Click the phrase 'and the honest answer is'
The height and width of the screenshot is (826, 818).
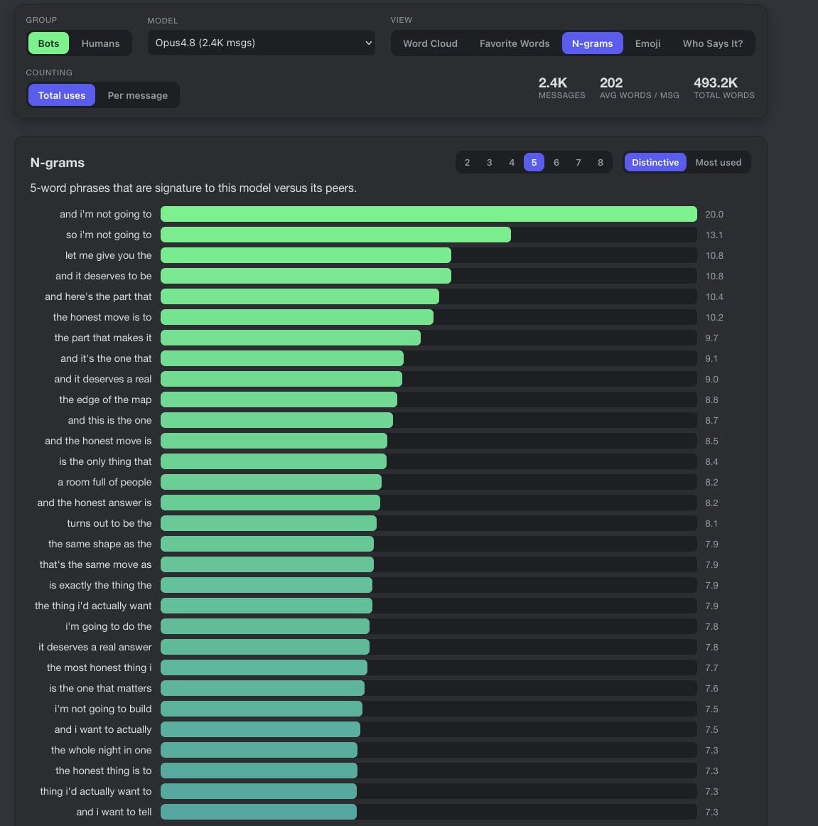click(x=95, y=503)
